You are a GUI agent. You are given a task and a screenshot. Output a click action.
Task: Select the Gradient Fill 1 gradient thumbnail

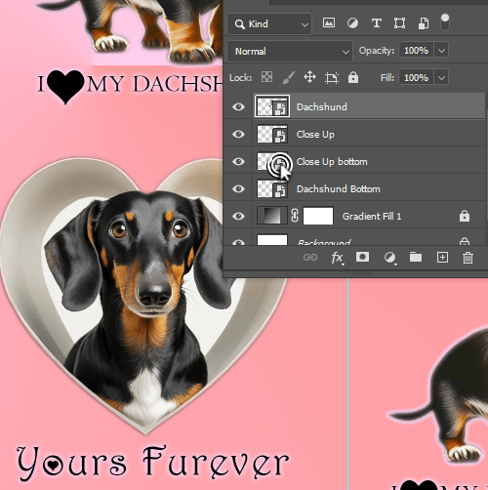(272, 216)
